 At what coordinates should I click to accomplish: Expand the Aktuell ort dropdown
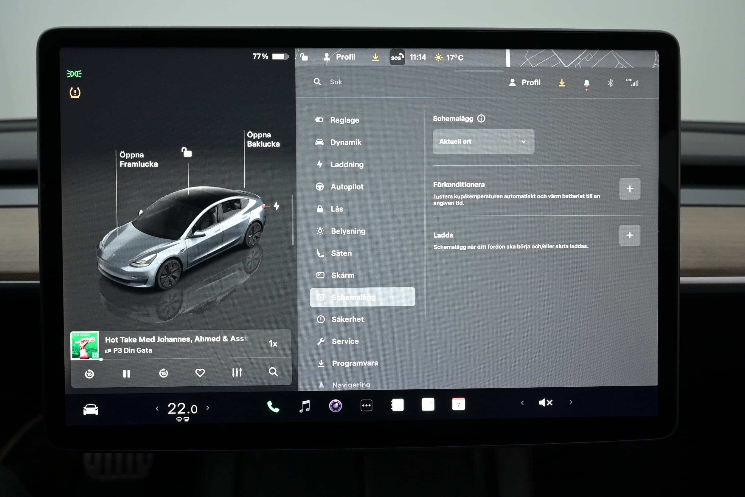pyautogui.click(x=483, y=142)
